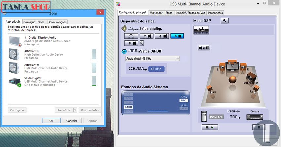Screen dimensions: 281x147
Task: Click the Sub-woofer speaker
Action: coord(251,77)
